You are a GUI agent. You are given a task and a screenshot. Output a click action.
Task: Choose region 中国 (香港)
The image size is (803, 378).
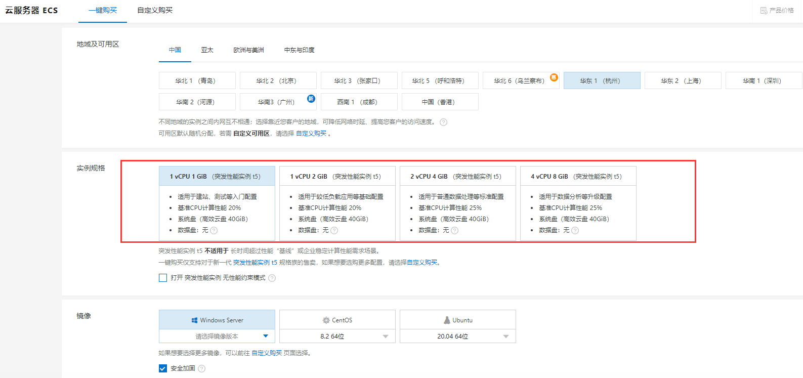[x=440, y=102]
